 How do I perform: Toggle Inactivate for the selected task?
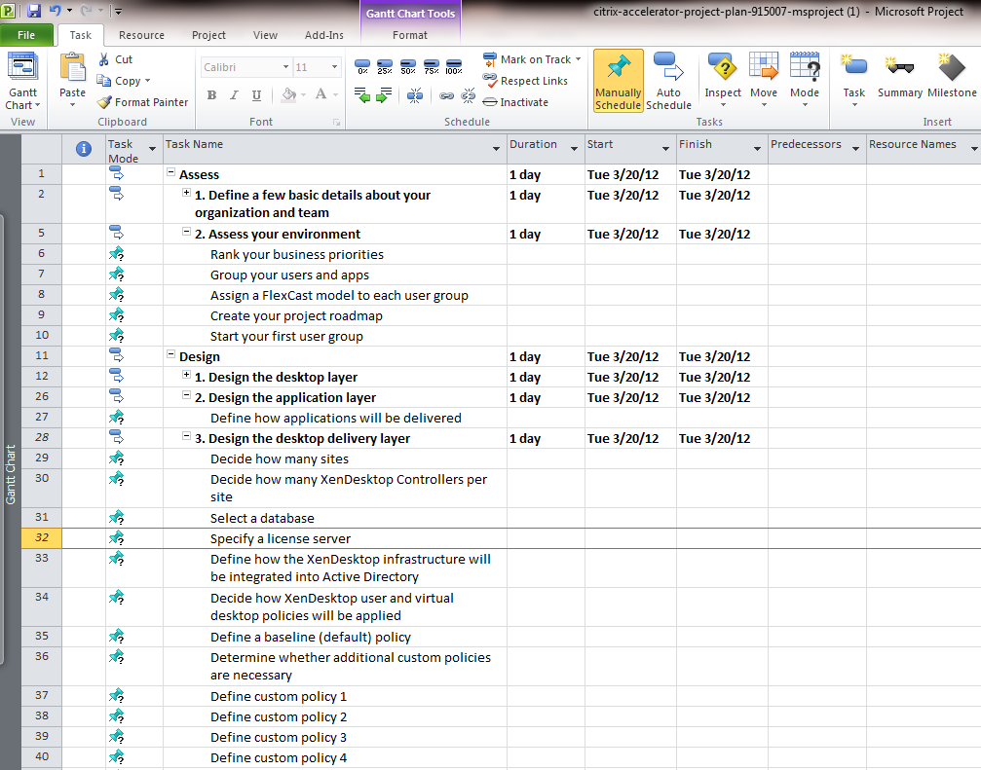coord(515,102)
